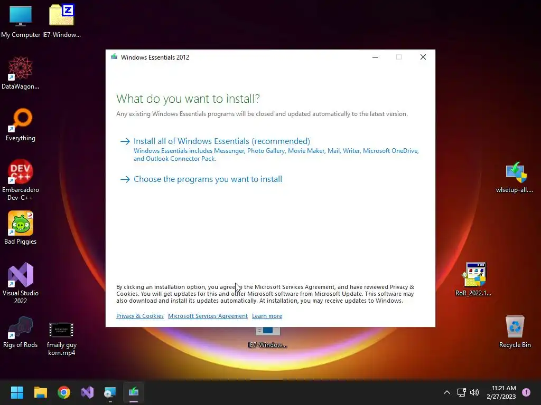Open the volume control tray icon
541x405 pixels.
tap(474, 392)
